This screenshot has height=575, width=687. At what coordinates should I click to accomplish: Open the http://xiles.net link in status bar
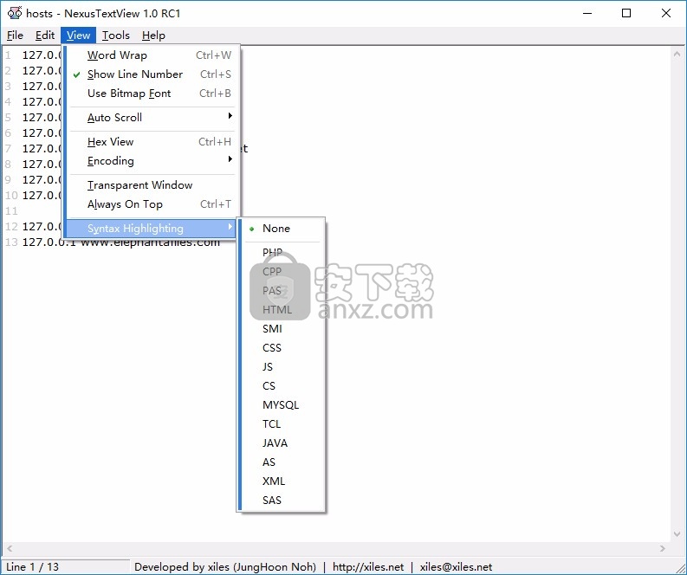[x=368, y=567]
